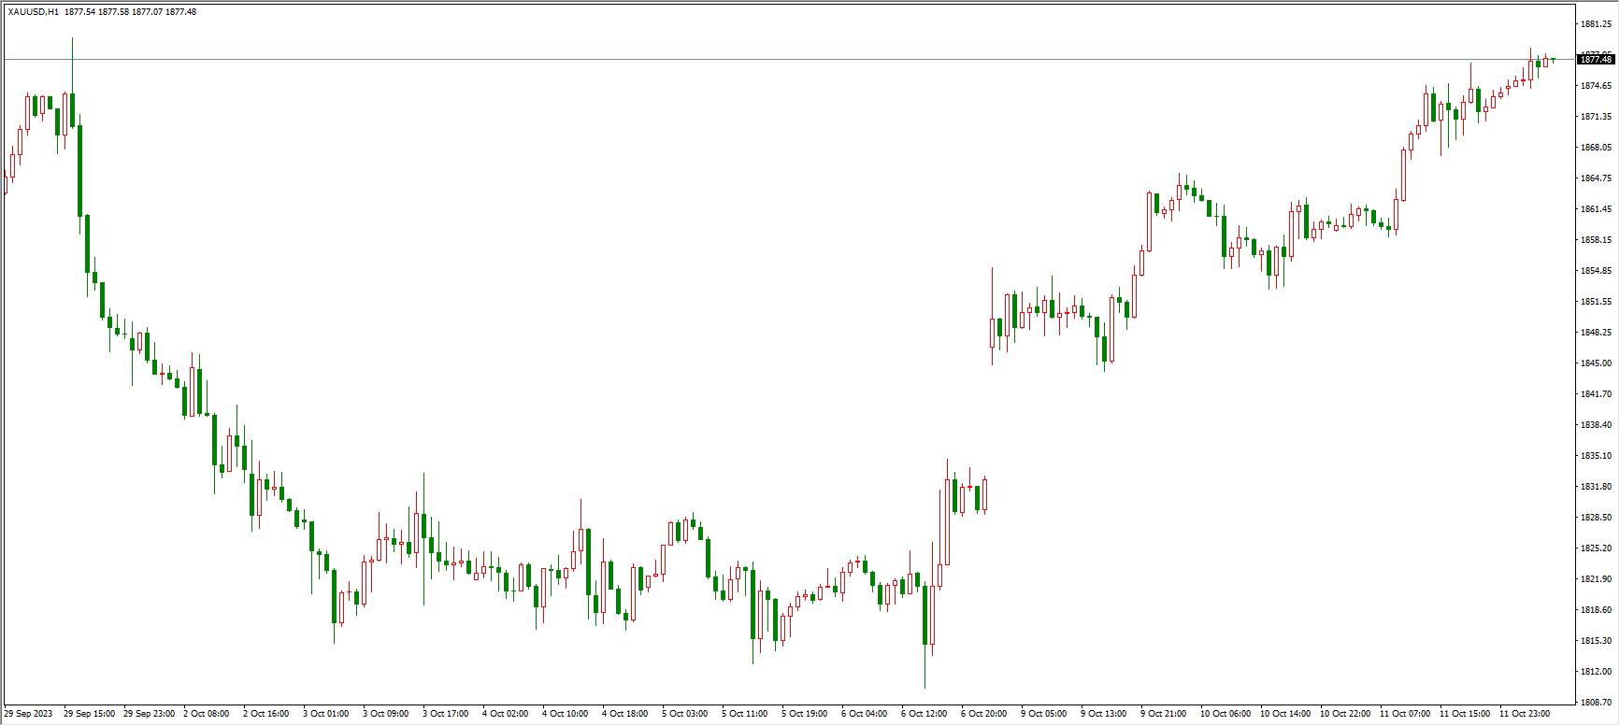Select the 1838.40 price scale value
This screenshot has width=1620, height=726.
click(x=1595, y=425)
